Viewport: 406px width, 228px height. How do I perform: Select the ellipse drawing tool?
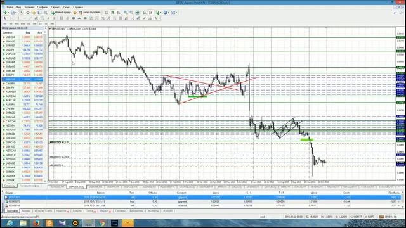coord(73,18)
